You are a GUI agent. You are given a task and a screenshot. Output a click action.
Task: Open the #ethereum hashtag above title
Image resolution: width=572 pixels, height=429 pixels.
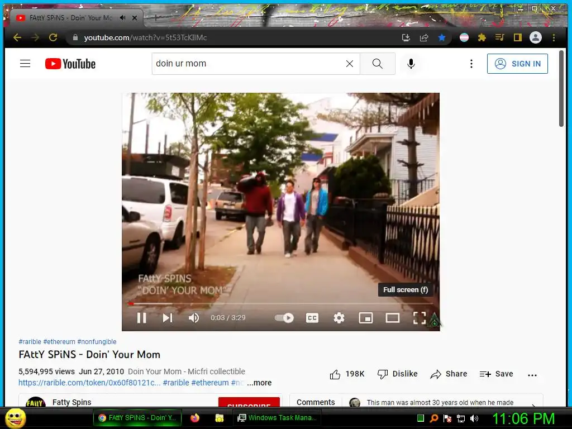tap(59, 342)
